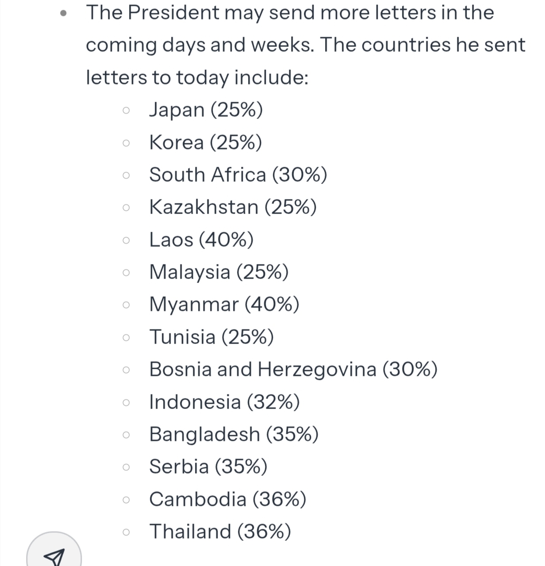
Task: Select the Indonesia (32%) text
Action: point(224,402)
